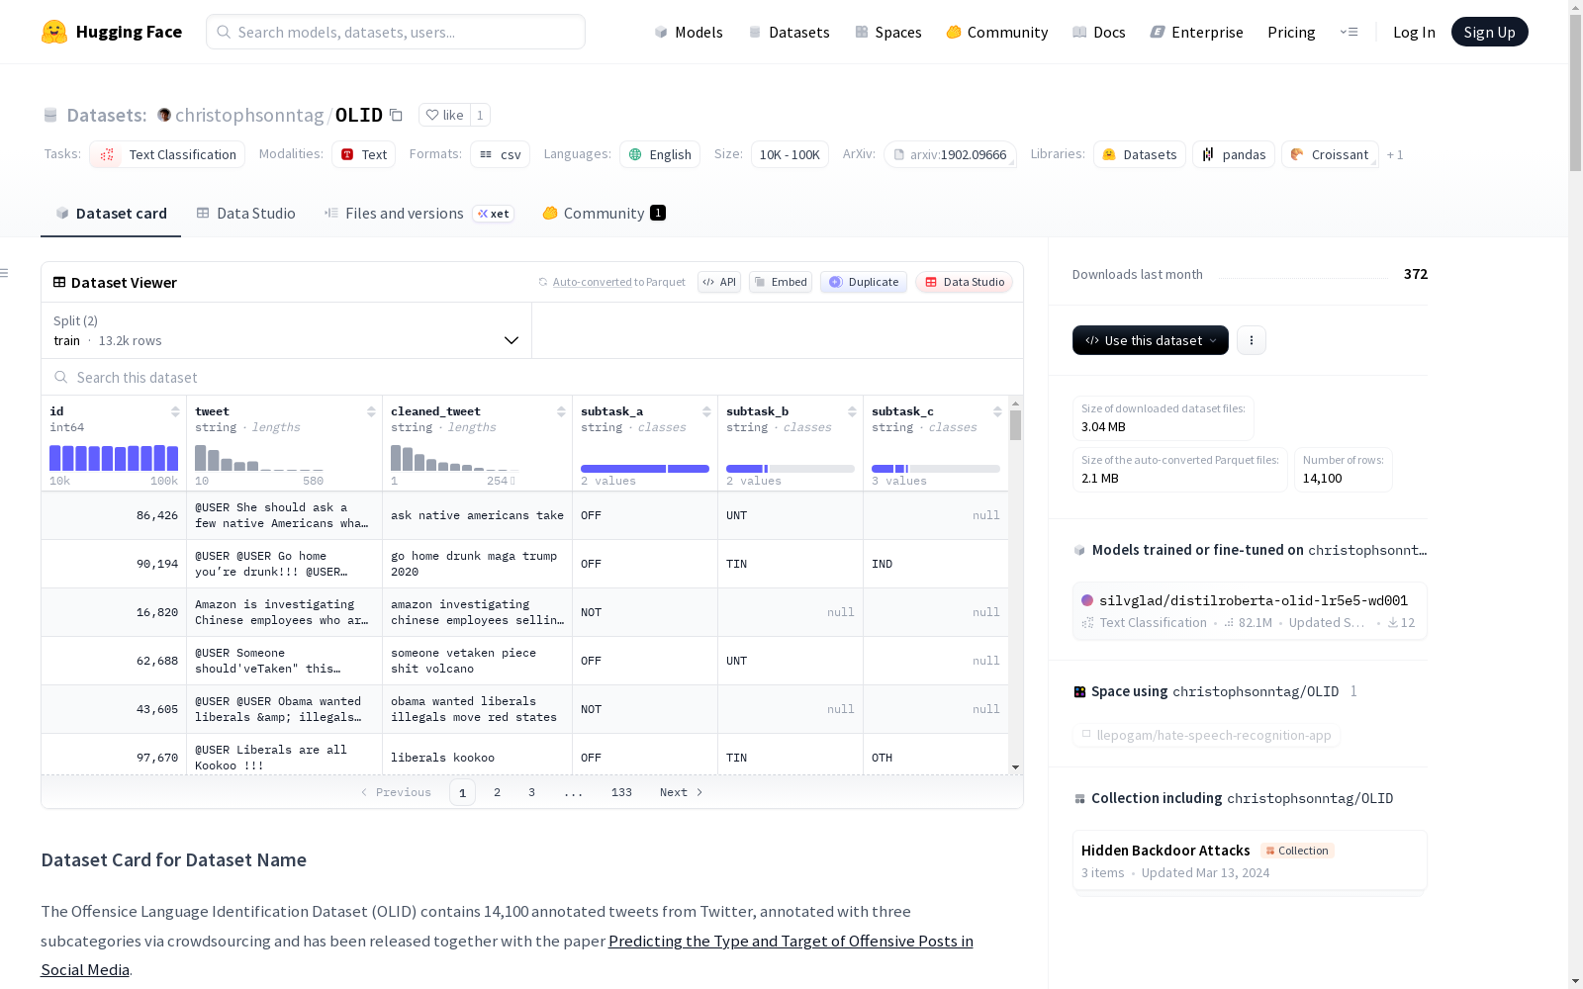The height and width of the screenshot is (989, 1583).
Task: Sort the tweet column with its sort arrows
Action: pos(371,411)
